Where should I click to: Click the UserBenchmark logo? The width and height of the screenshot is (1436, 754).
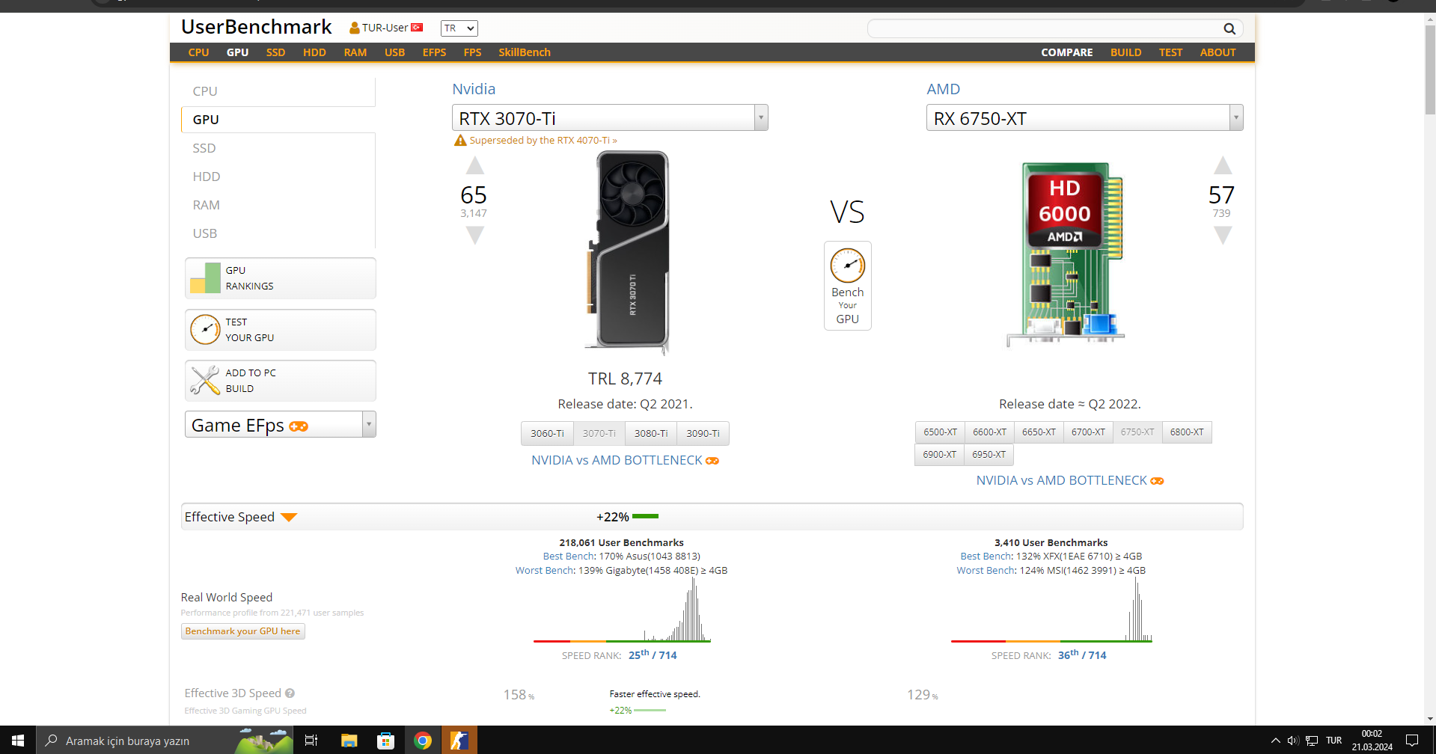point(256,27)
